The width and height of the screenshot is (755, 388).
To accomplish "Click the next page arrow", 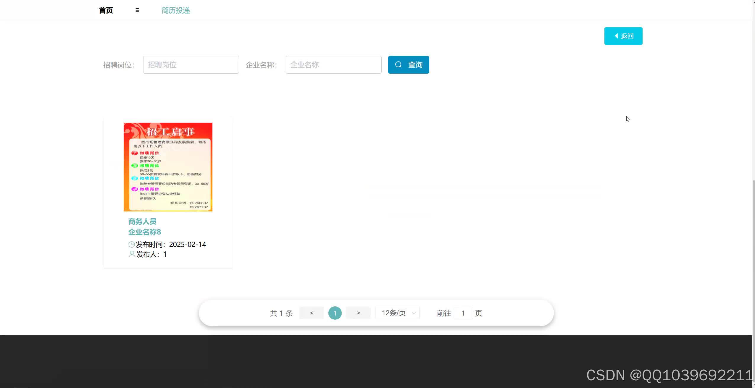I will pyautogui.click(x=358, y=313).
